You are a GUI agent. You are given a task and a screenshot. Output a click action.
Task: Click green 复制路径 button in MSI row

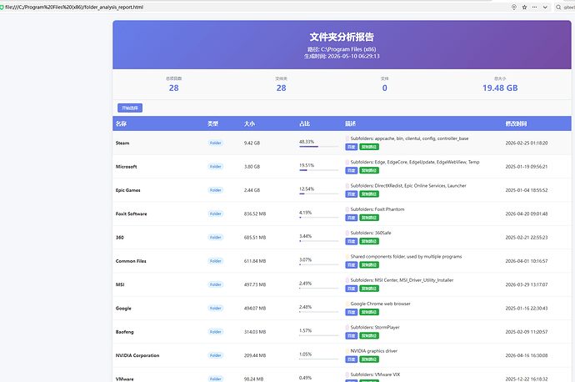[x=369, y=289]
